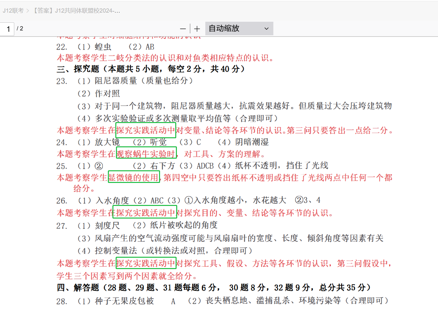438x316 pixels.
Task: Click the page number input field
Action: click(8, 29)
